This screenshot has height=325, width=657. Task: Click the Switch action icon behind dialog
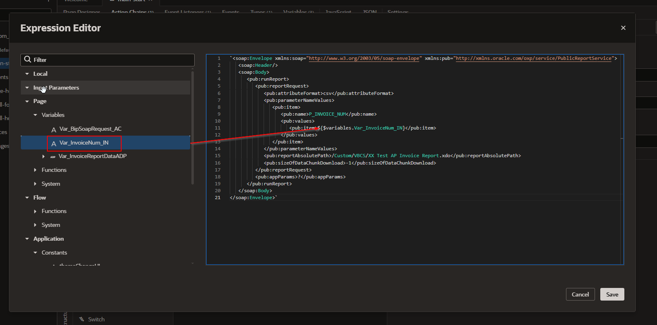(82, 319)
